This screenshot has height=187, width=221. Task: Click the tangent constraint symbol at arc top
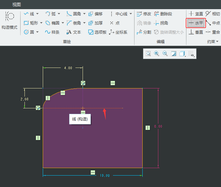pyautogui.click(x=83, y=83)
